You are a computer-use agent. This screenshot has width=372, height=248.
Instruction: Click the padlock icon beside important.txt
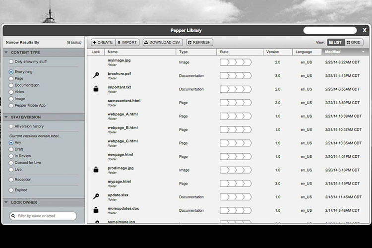[x=96, y=89]
